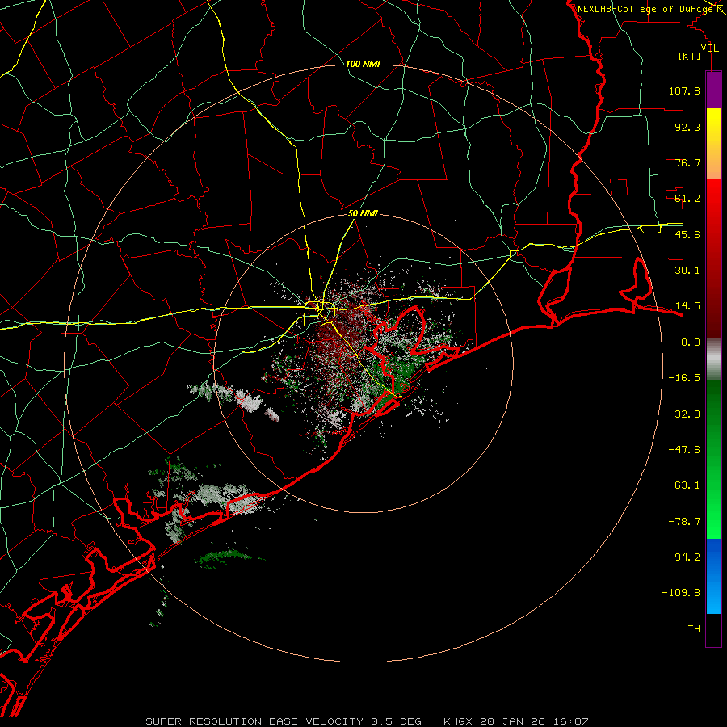Select the 45.6 velocity scale value

[x=687, y=234]
